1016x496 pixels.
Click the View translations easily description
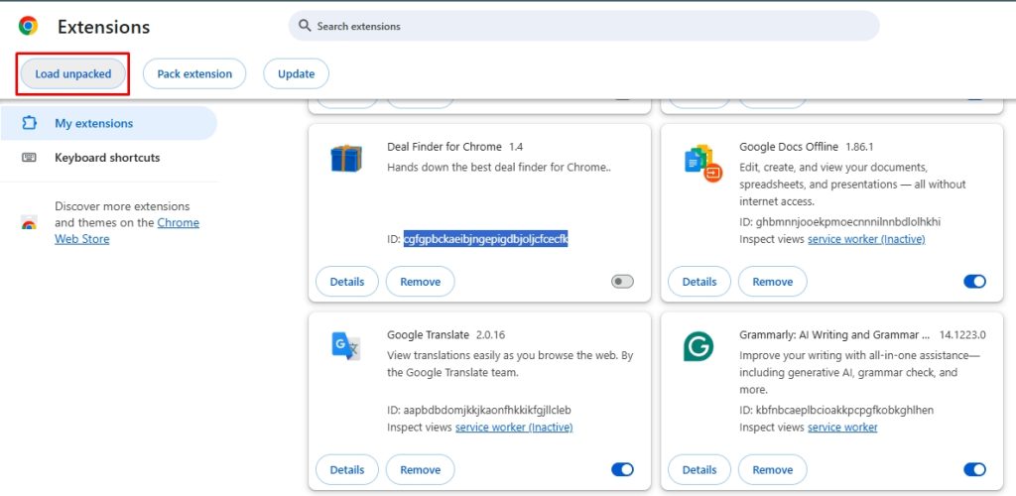[510, 364]
